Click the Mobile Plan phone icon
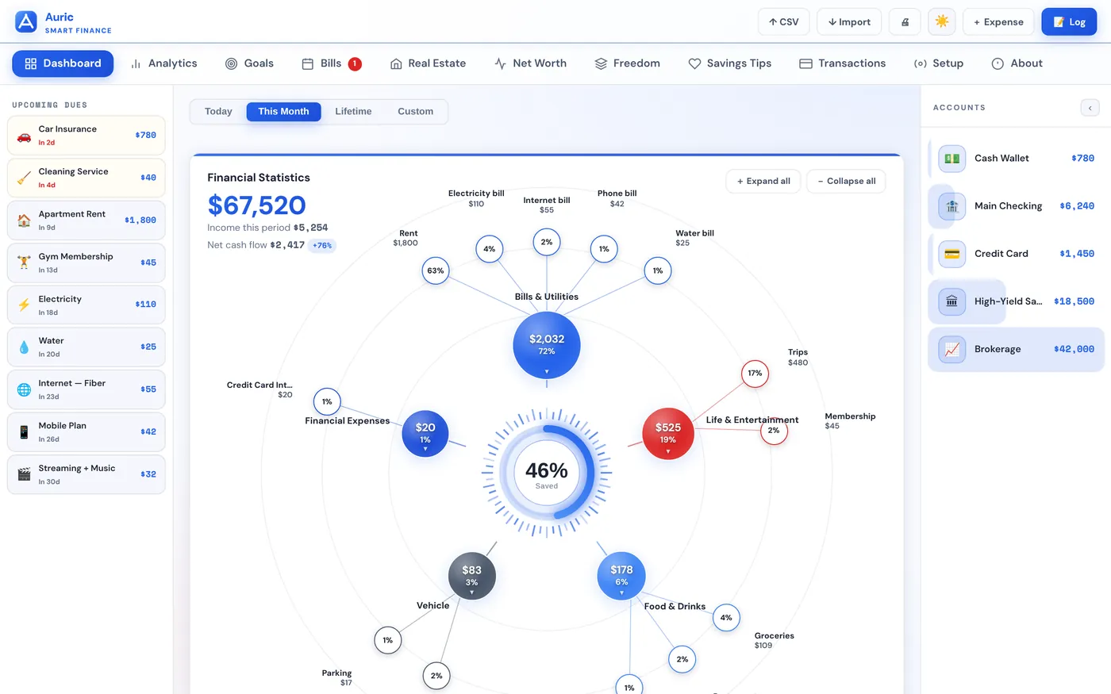 click(24, 432)
